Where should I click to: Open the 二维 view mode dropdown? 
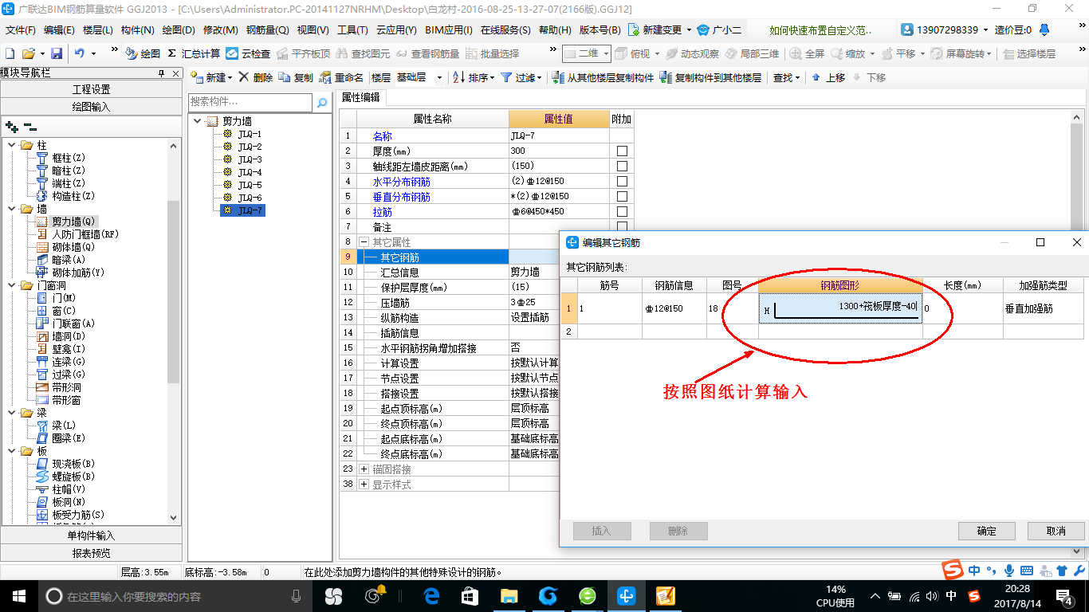coord(587,53)
